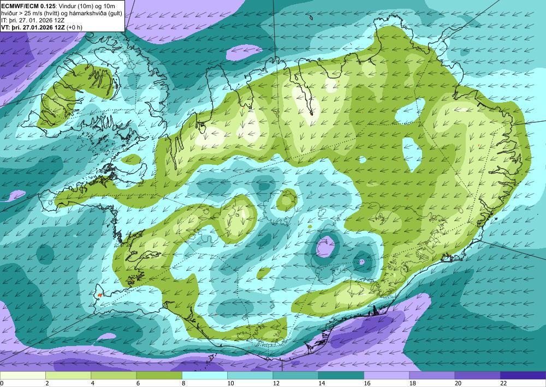
Task: Click the legend scale label "22"
Action: point(503,383)
